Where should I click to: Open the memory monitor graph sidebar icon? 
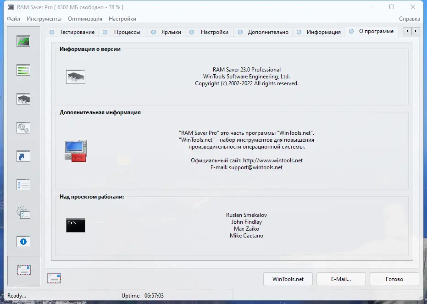pyautogui.click(x=23, y=41)
